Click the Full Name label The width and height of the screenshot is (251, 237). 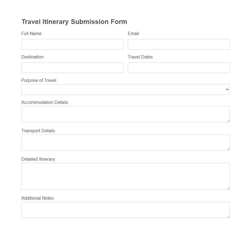click(x=31, y=33)
